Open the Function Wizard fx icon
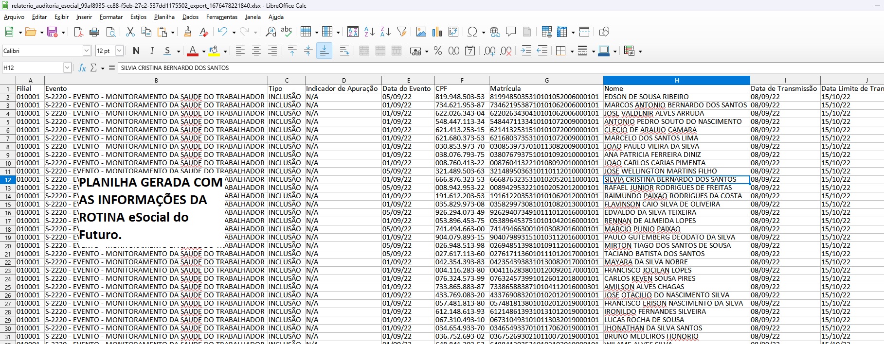This screenshot has width=884, height=344. click(x=82, y=68)
